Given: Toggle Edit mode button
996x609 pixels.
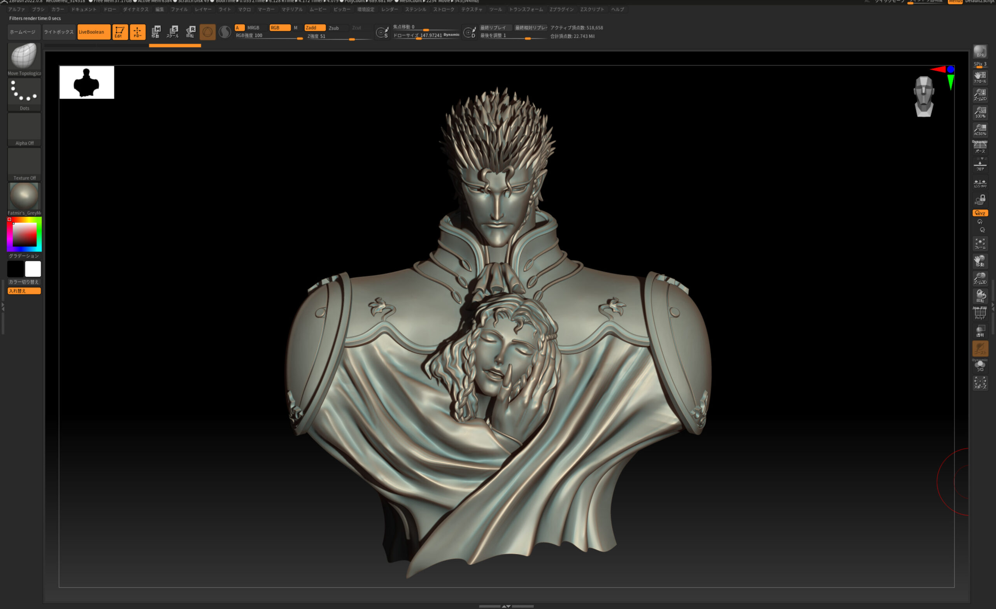Looking at the screenshot, I should 120,32.
